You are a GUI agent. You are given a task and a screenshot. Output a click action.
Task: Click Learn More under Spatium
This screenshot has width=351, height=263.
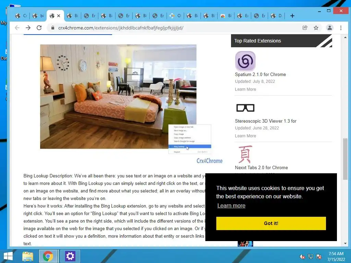pyautogui.click(x=245, y=89)
